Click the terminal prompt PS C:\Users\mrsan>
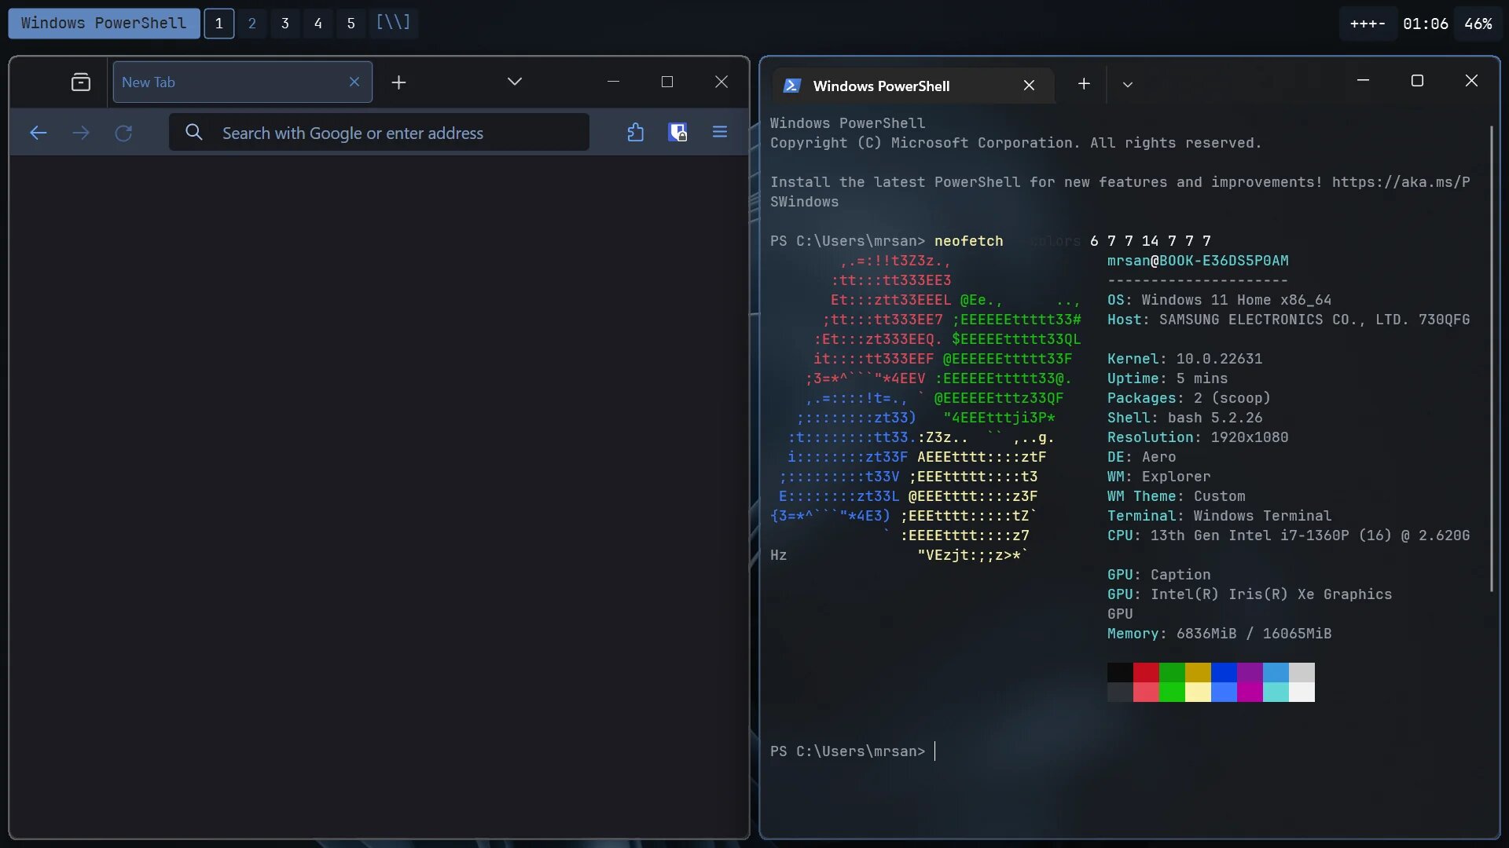 [x=847, y=751]
